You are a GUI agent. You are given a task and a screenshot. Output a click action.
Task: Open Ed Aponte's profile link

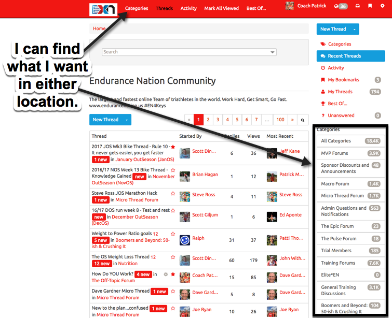[291, 215]
